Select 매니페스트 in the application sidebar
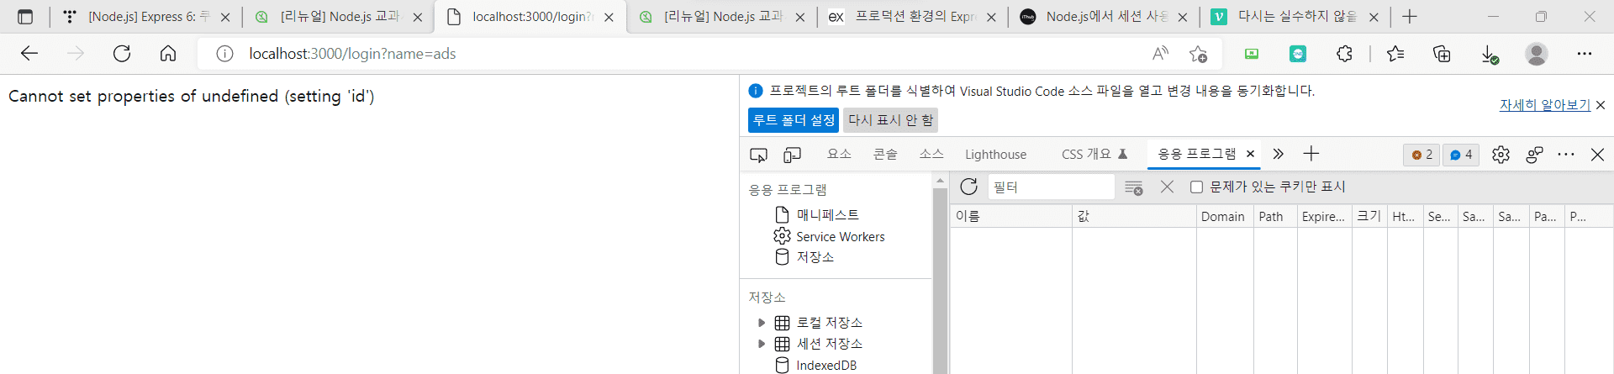The image size is (1614, 374). point(827,215)
